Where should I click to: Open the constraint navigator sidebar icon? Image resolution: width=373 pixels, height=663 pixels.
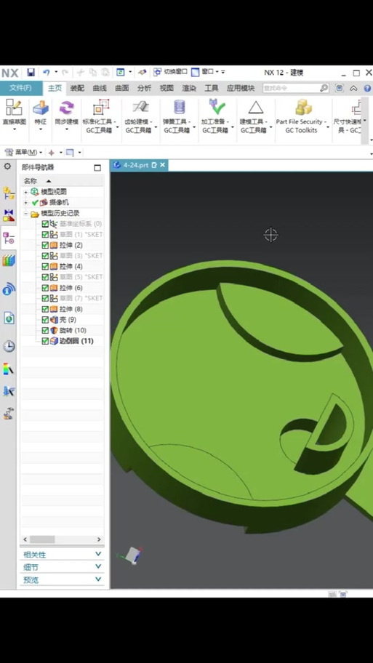pyautogui.click(x=9, y=215)
